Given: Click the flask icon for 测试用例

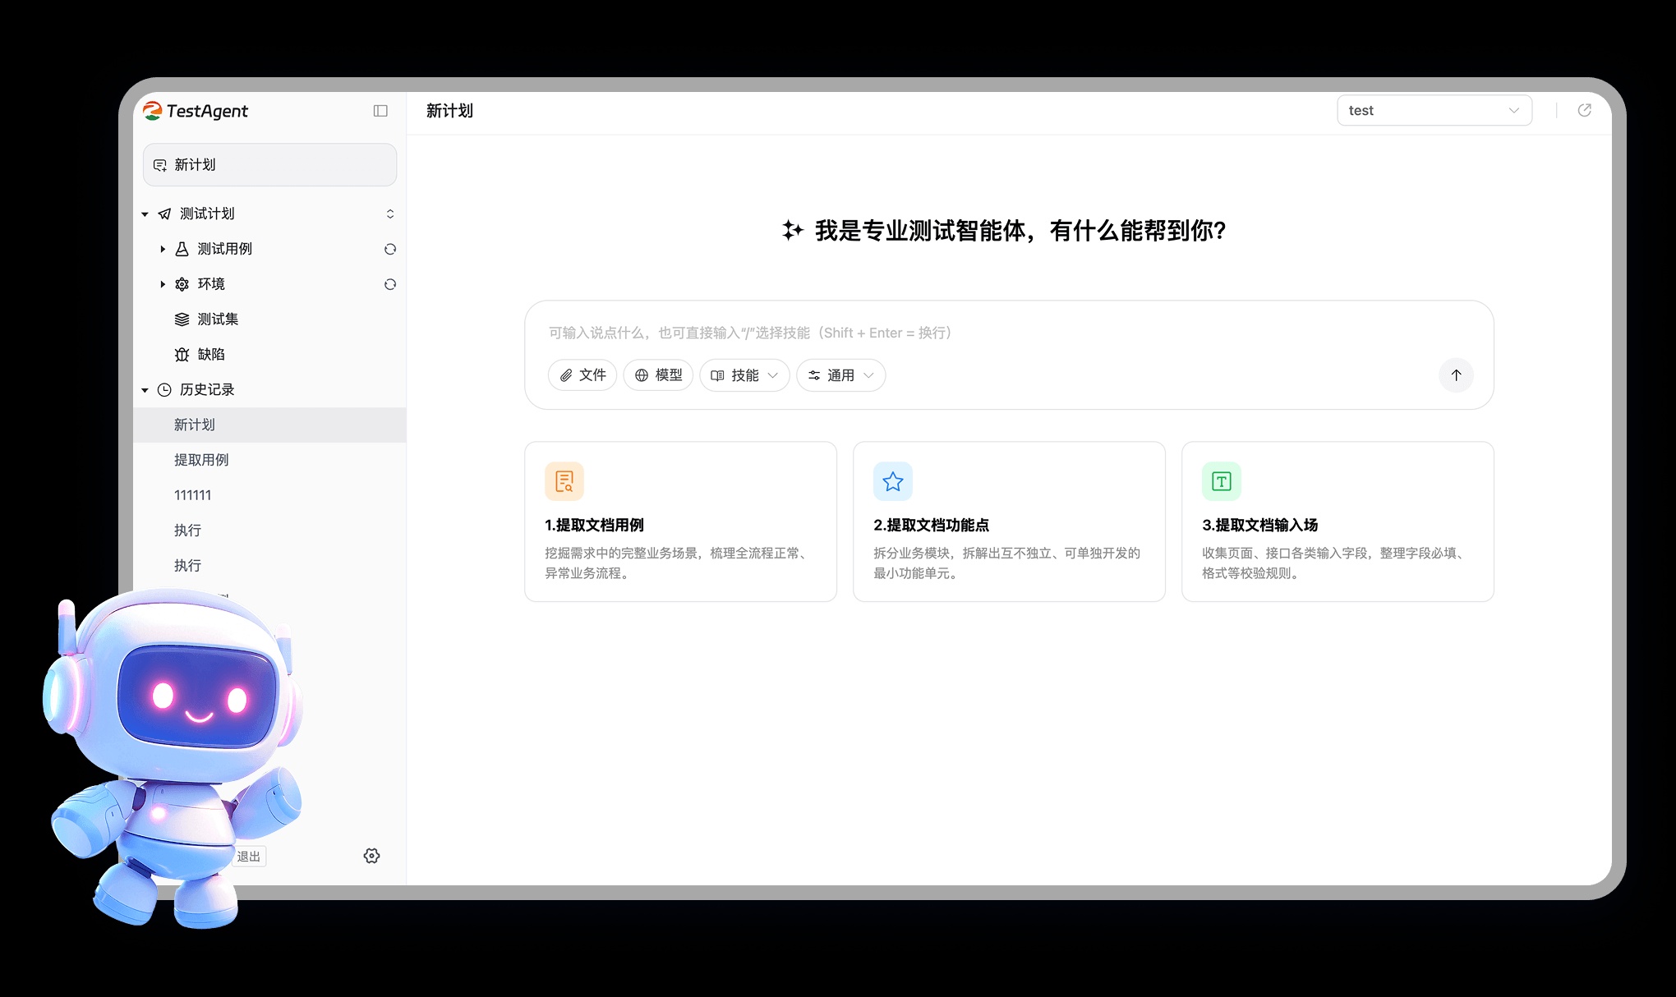Looking at the screenshot, I should [x=182, y=249].
